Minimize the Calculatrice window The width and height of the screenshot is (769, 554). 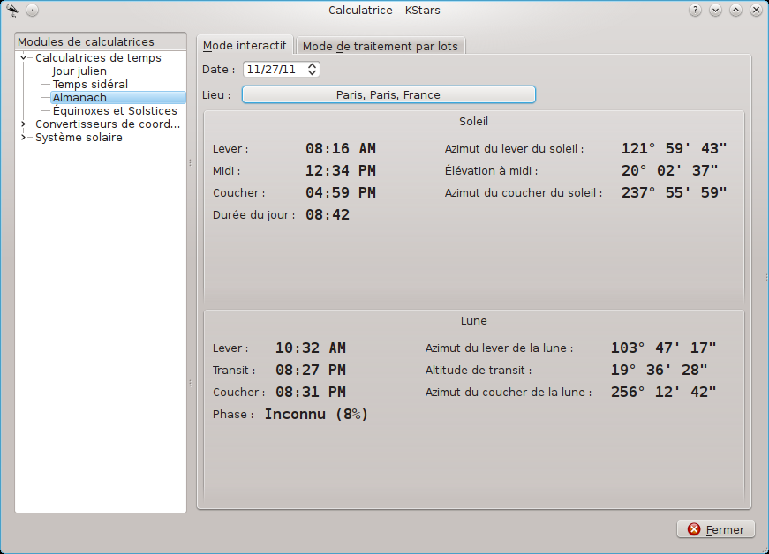pyautogui.click(x=715, y=11)
